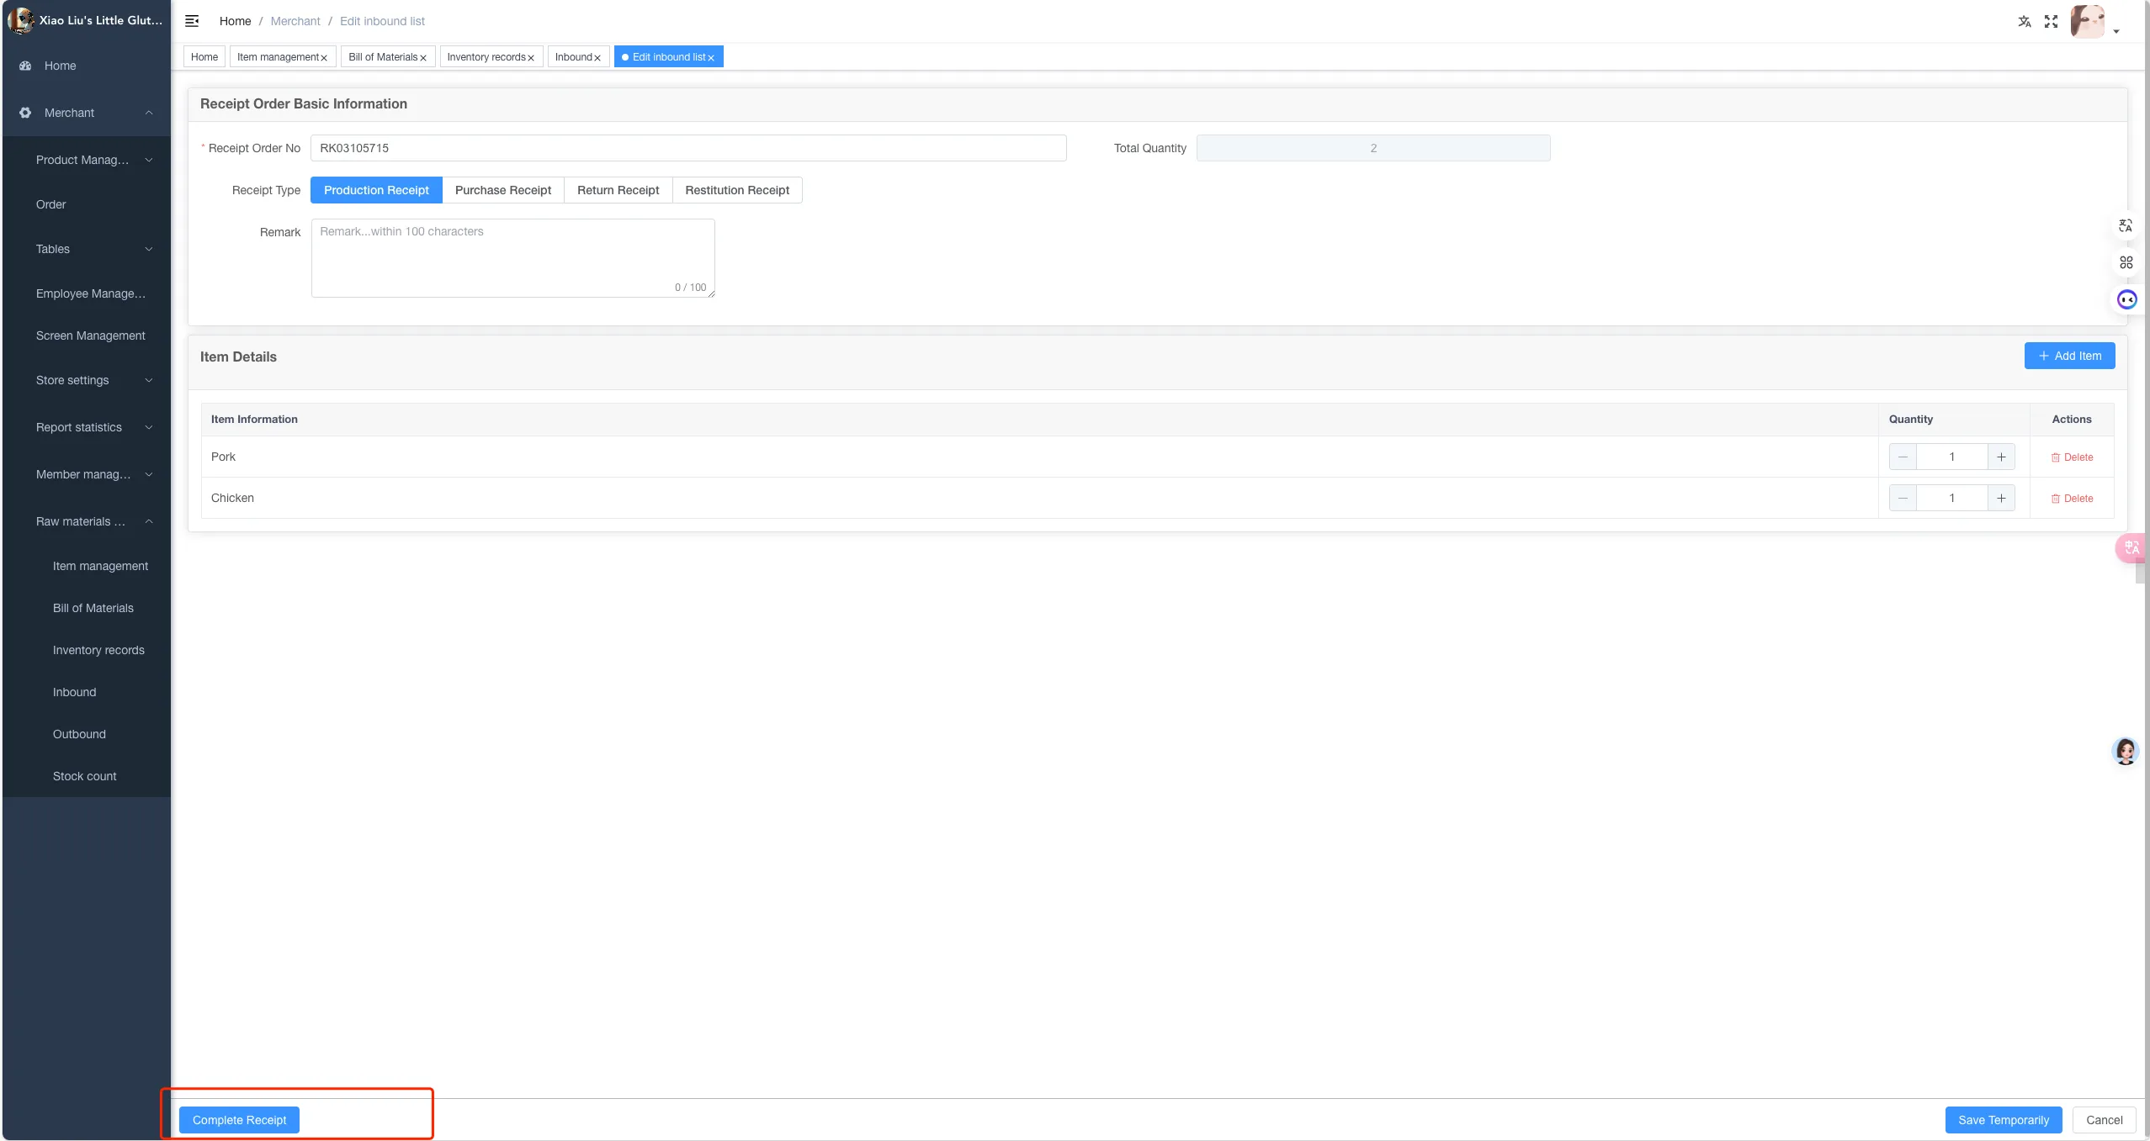The width and height of the screenshot is (2150, 1141).
Task: Click Cancel button
Action: (x=2104, y=1120)
